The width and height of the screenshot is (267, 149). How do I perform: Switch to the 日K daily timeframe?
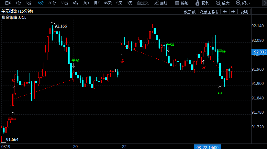[x=8, y=3]
